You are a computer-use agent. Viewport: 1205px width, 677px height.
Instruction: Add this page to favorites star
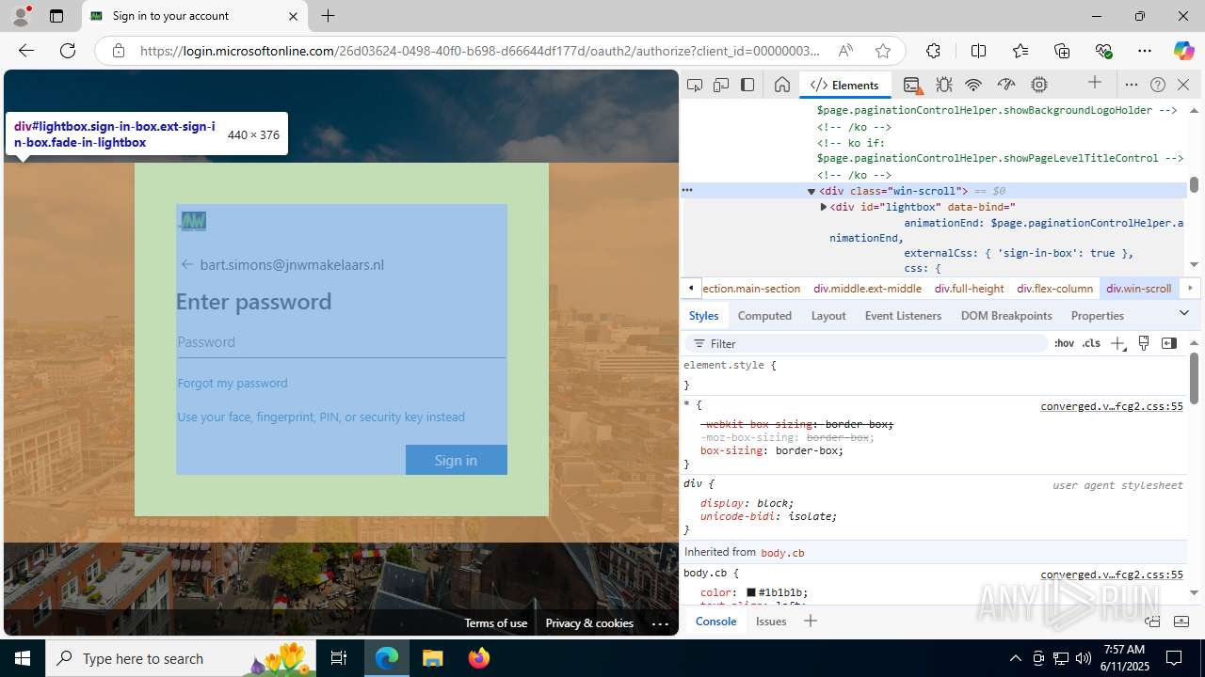pos(882,51)
